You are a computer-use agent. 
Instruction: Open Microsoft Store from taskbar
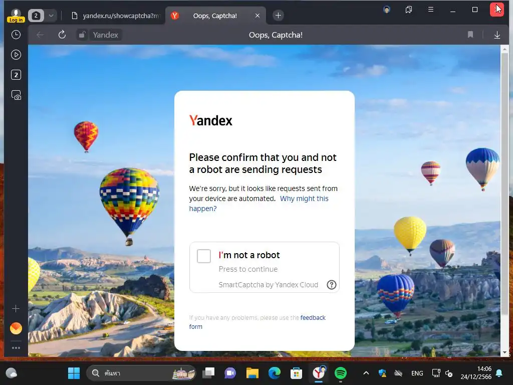coord(296,373)
